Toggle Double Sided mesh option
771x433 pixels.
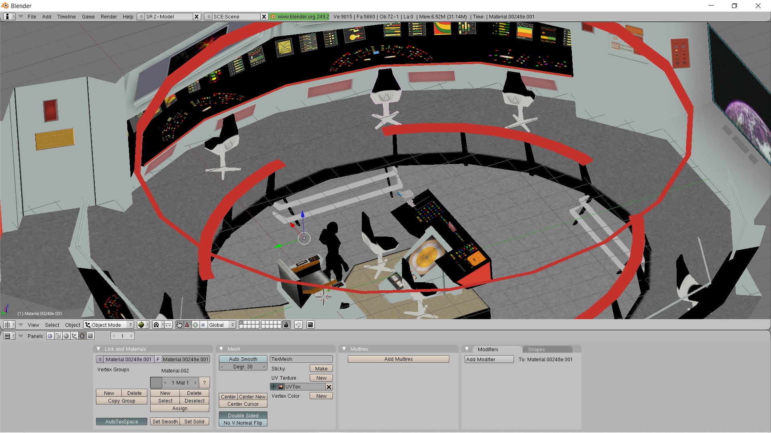coord(243,416)
